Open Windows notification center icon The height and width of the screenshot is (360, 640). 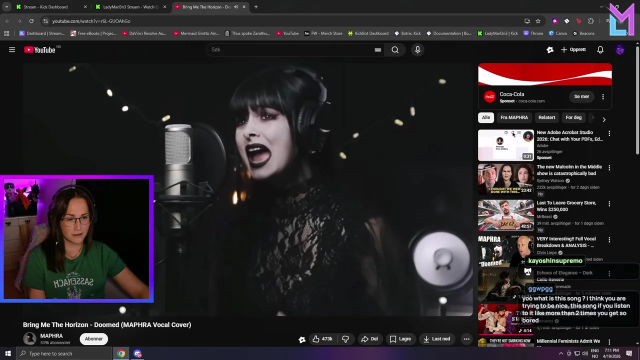tap(629, 353)
